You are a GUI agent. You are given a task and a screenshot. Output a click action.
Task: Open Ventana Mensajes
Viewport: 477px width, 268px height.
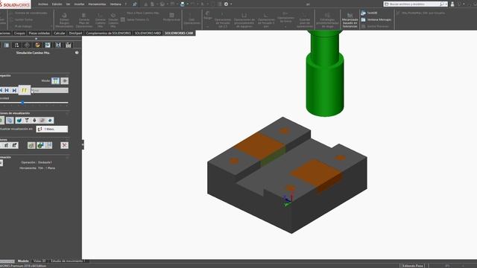point(376,19)
